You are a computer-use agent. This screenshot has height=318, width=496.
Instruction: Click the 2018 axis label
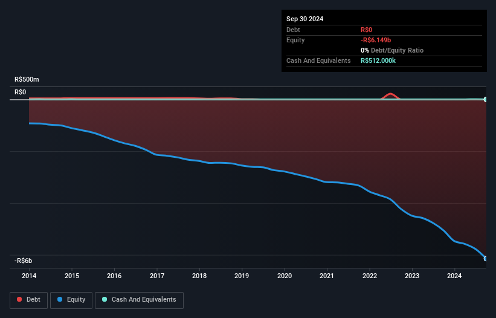click(x=199, y=276)
